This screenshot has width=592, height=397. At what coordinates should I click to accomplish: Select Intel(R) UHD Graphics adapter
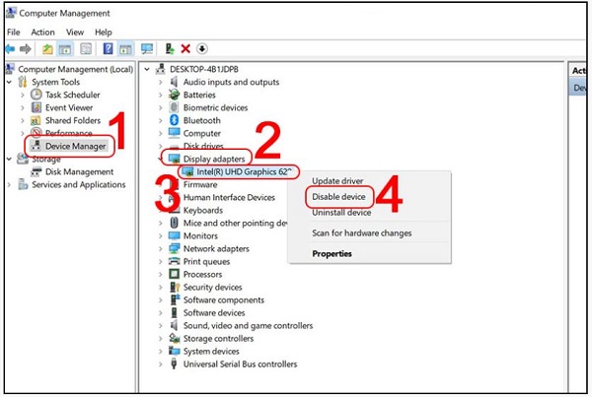[x=239, y=170]
